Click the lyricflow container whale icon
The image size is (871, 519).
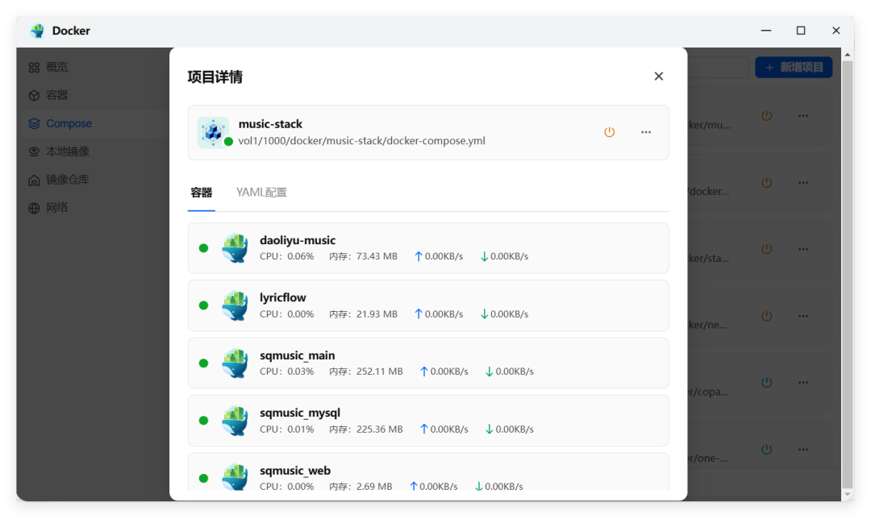tap(235, 305)
